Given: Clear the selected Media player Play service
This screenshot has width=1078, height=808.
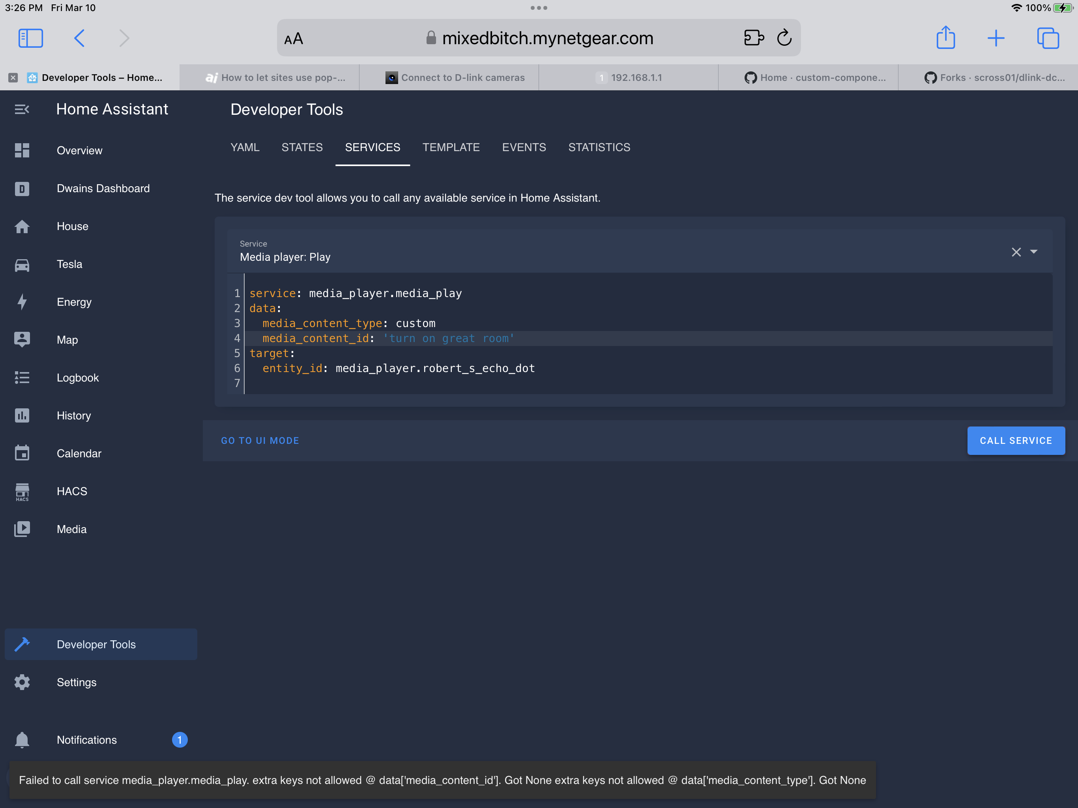Looking at the screenshot, I should (x=1016, y=252).
